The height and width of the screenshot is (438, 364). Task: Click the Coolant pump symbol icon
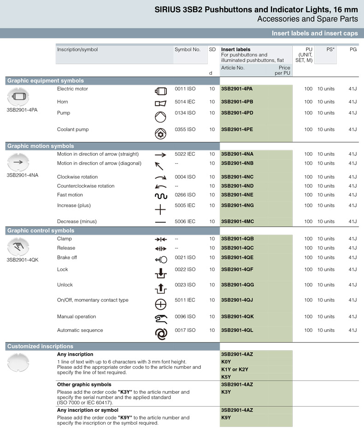tap(160, 134)
